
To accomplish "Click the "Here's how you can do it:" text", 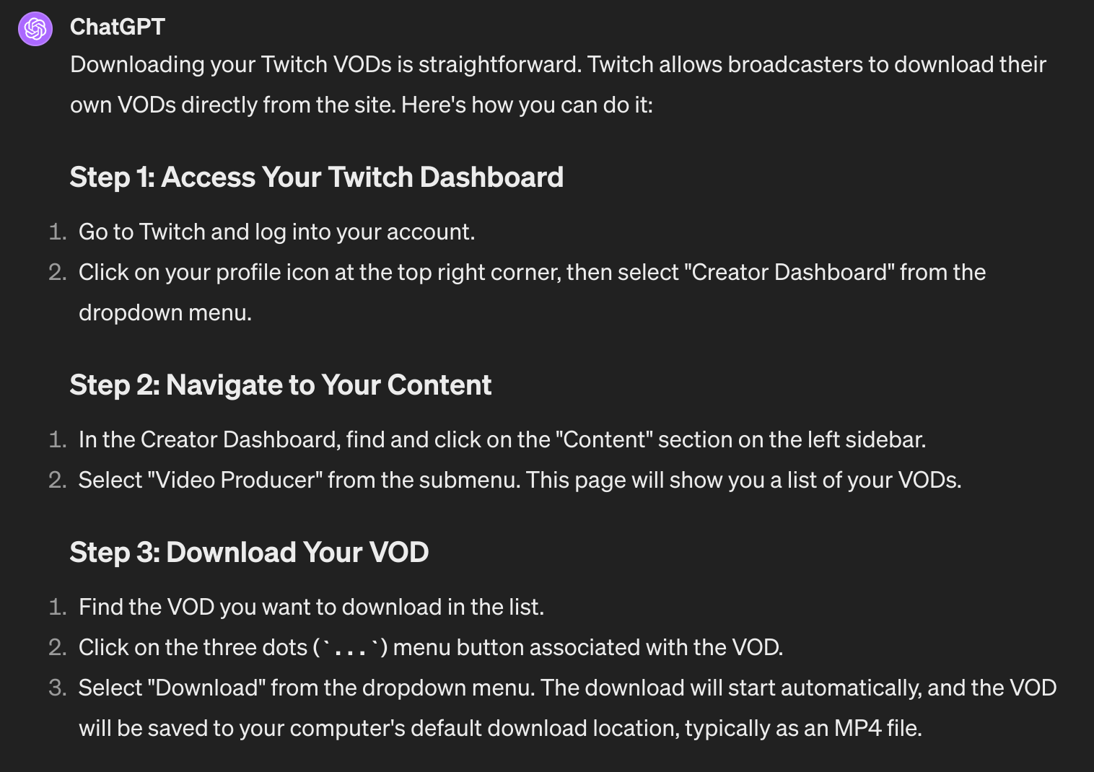I will click(527, 105).
